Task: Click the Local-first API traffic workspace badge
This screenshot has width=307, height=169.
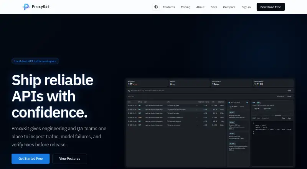Action: tap(35, 61)
